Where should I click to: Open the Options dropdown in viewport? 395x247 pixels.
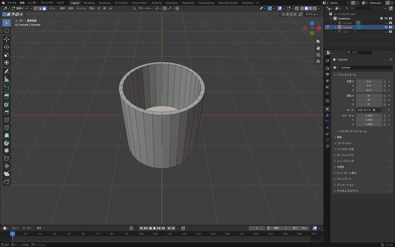(313, 14)
